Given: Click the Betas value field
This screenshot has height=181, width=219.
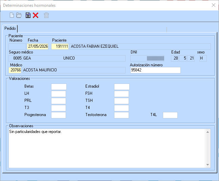Looking at the screenshot, I should point(59,87).
